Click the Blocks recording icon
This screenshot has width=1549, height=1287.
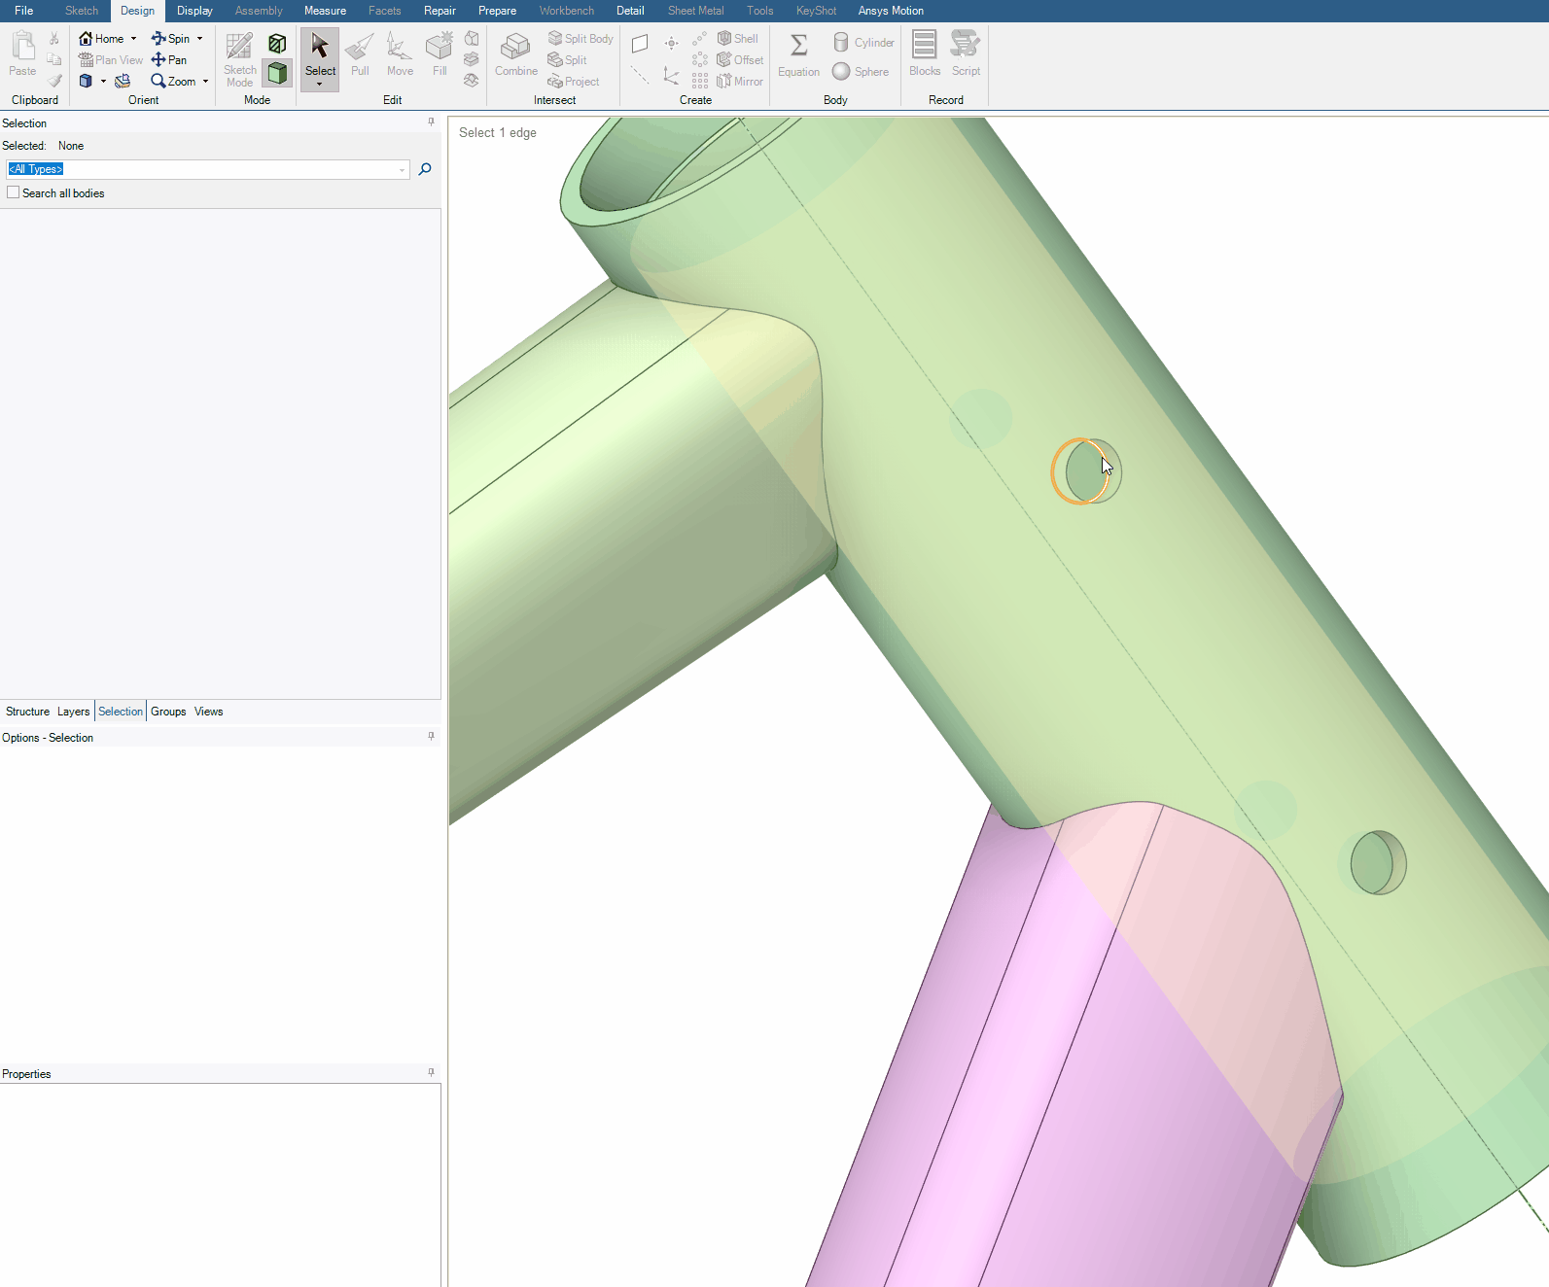924,54
